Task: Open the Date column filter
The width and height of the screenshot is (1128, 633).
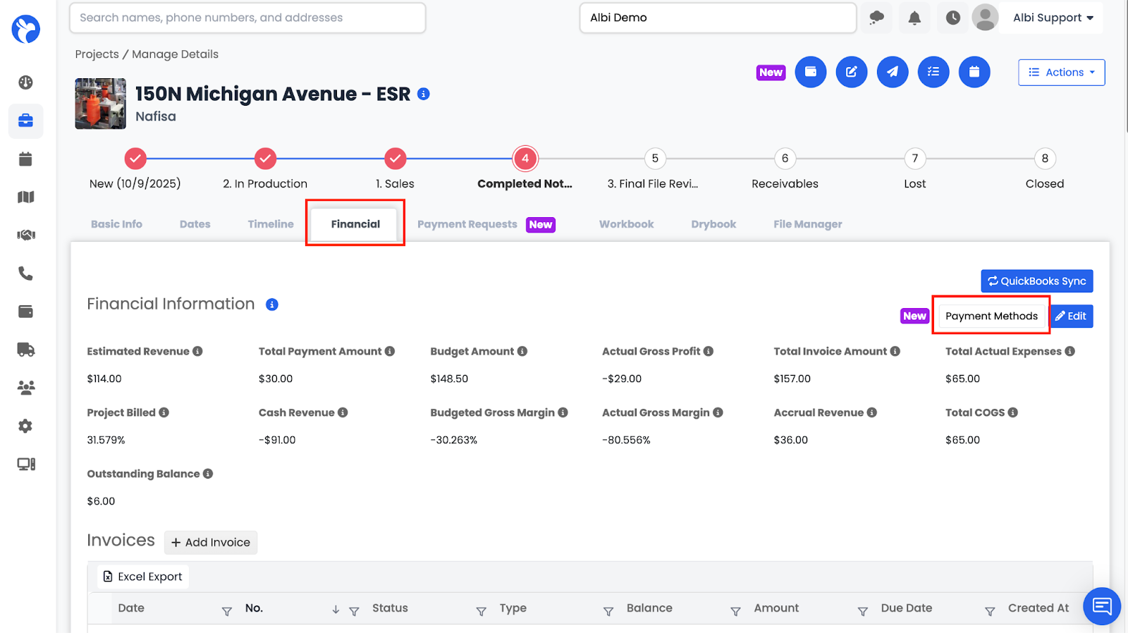Action: pyautogui.click(x=226, y=611)
